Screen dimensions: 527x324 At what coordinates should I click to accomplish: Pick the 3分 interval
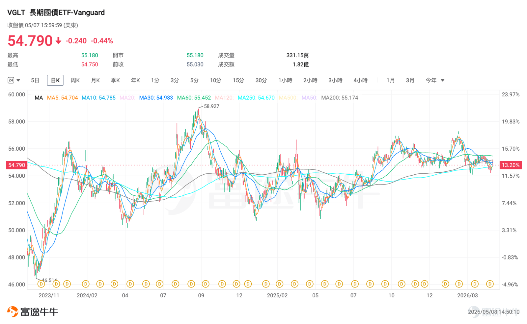(175, 80)
